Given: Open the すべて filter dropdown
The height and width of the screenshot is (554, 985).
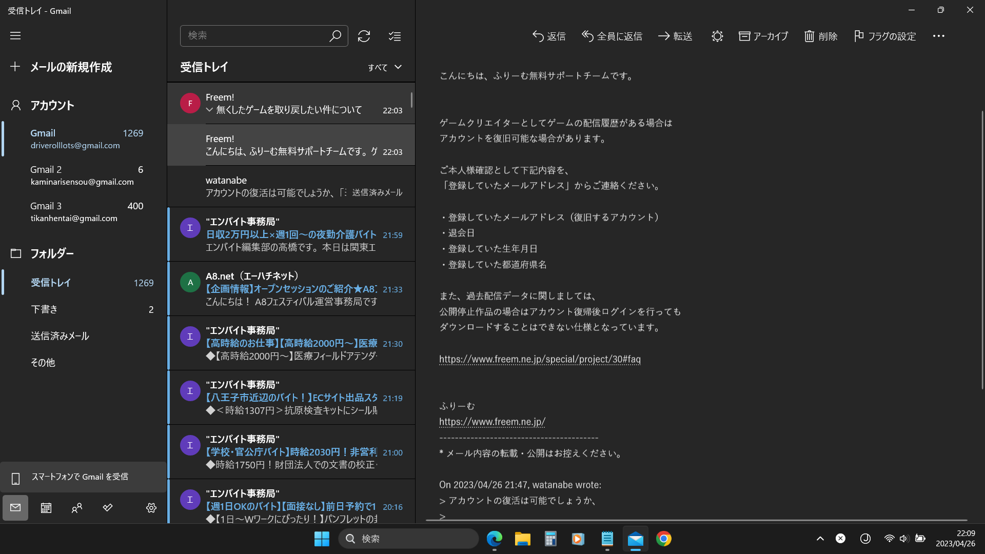Looking at the screenshot, I should tap(385, 67).
